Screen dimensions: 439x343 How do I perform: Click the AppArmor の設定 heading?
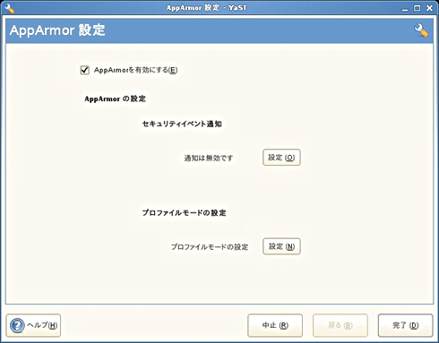pos(115,99)
